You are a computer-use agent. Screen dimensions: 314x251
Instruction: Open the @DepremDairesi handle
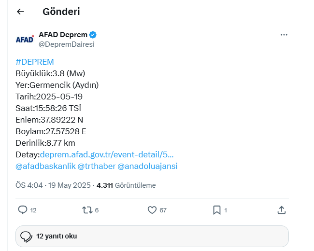pos(67,44)
